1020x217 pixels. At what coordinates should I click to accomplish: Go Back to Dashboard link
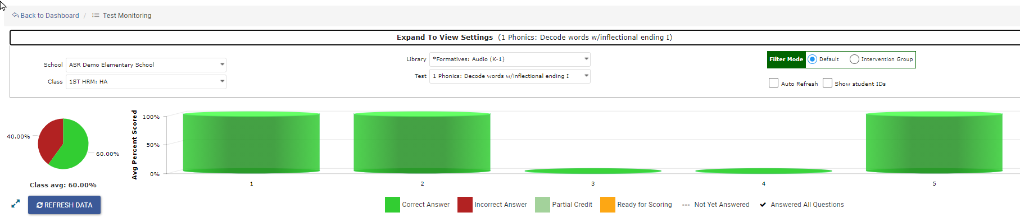click(49, 16)
